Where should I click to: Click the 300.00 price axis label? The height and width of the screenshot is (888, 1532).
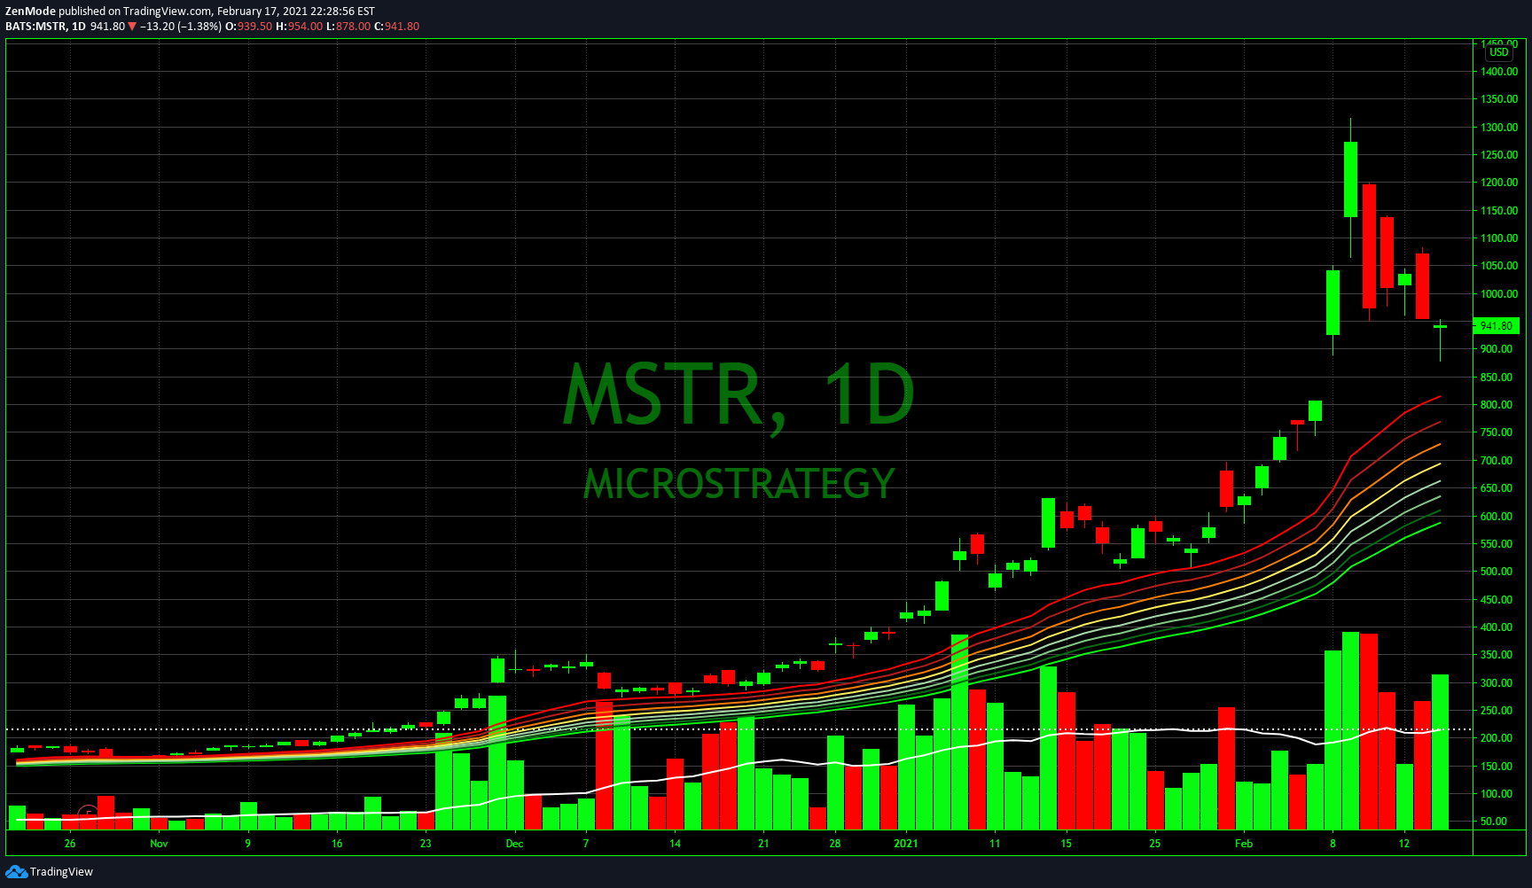(1497, 683)
